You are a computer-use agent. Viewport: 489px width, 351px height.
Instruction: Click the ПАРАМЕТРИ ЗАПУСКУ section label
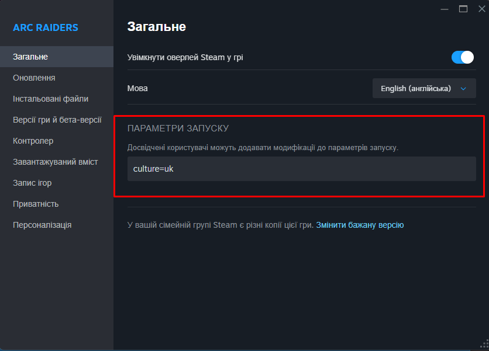pos(178,128)
